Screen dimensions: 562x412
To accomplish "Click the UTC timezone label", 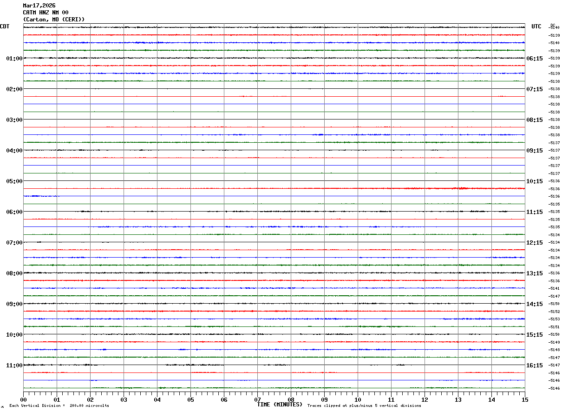I will click(536, 27).
